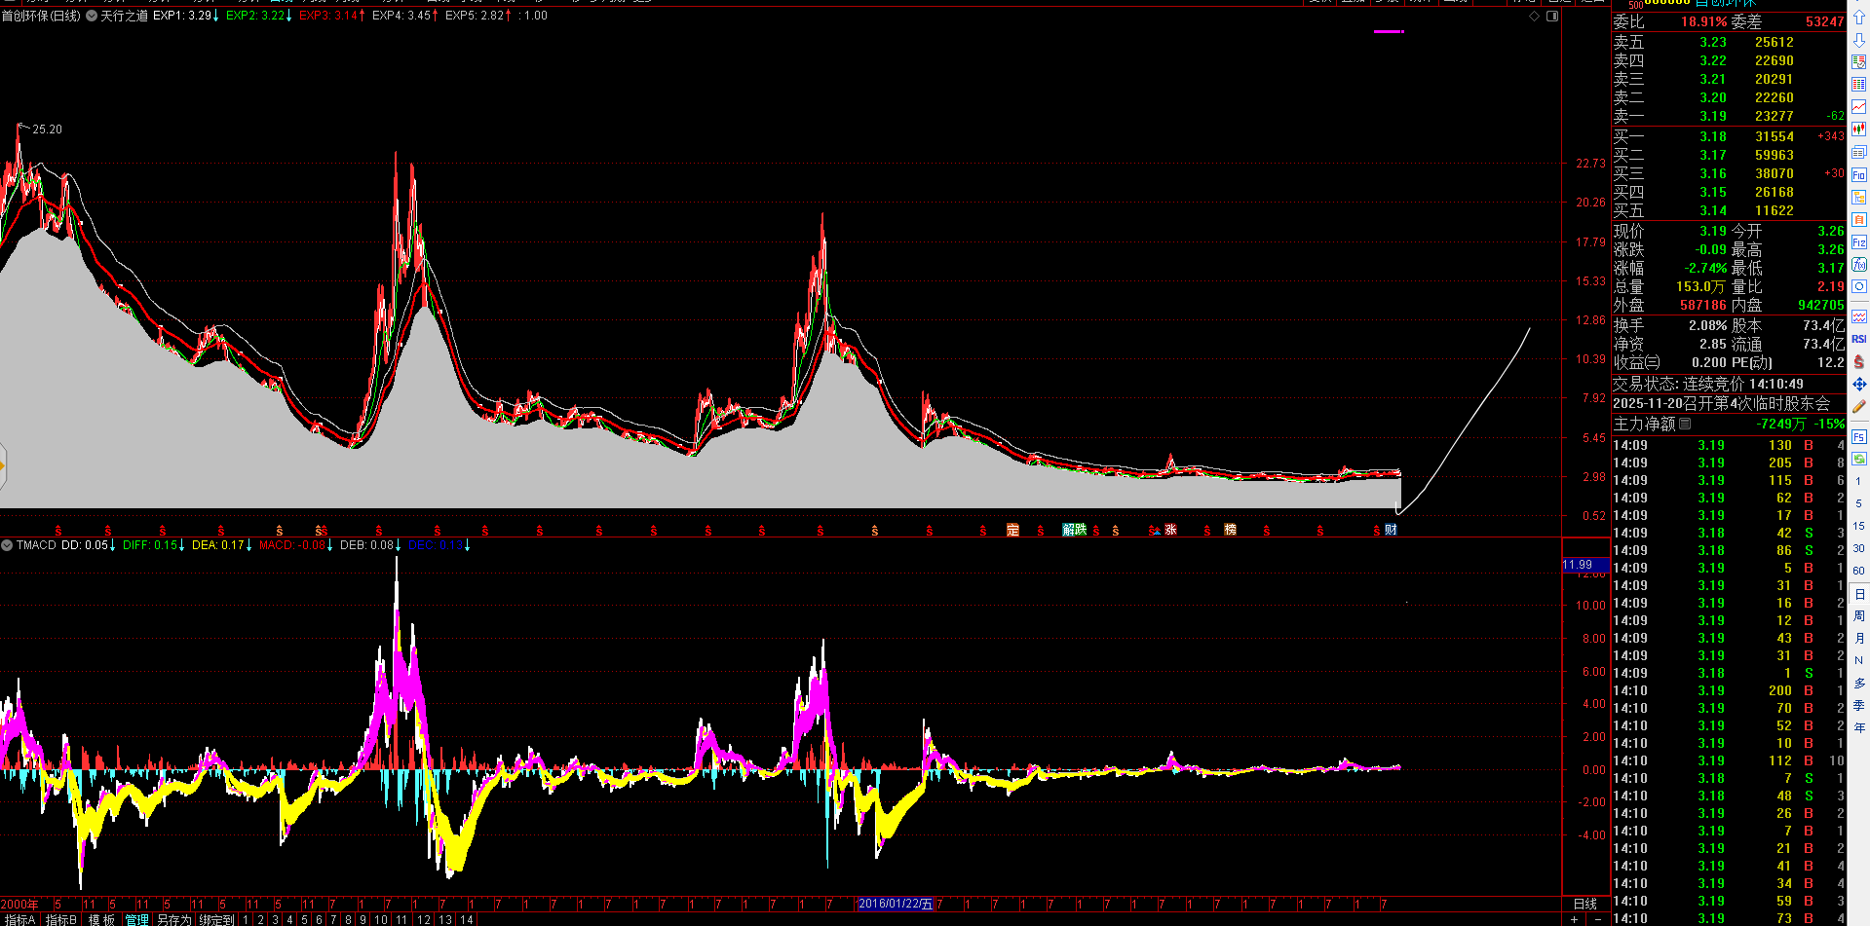Viewport: 1870px width, 926px height.
Task: Select the 5-minute period
Action: pyautogui.click(x=1858, y=503)
